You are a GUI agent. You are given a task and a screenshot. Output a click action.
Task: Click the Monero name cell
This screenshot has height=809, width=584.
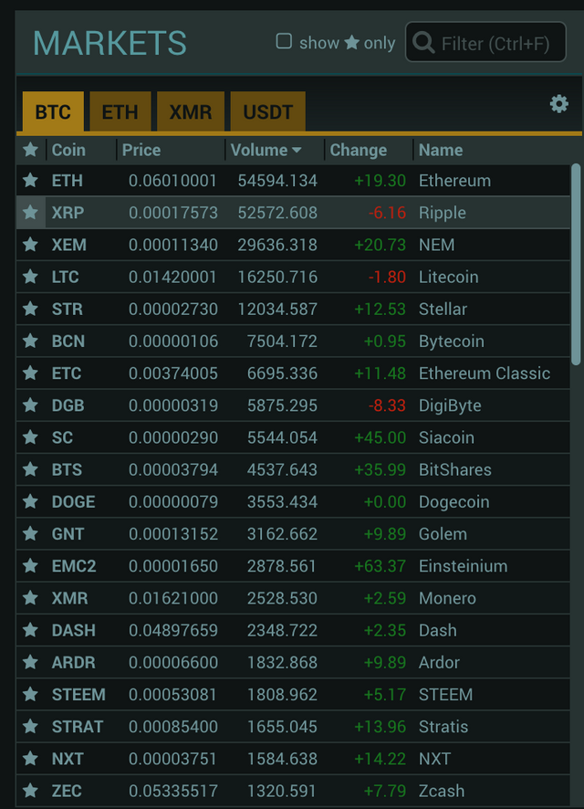447,598
